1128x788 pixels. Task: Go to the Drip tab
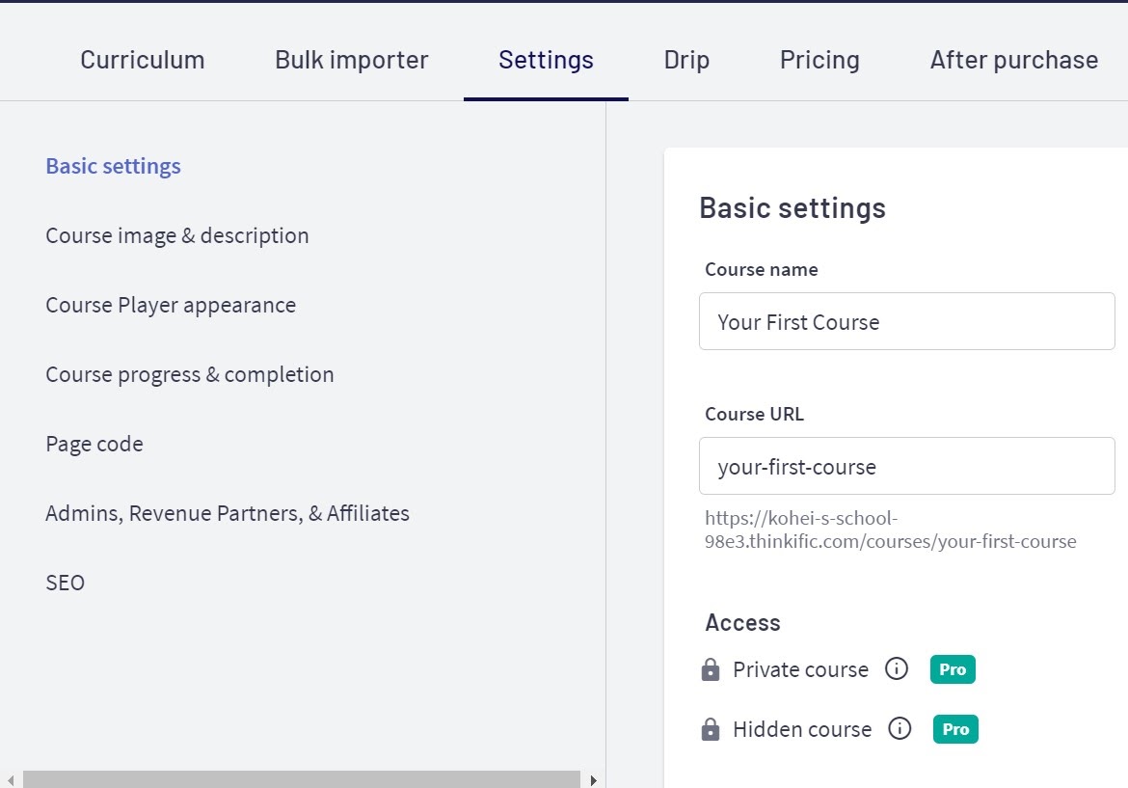(686, 60)
